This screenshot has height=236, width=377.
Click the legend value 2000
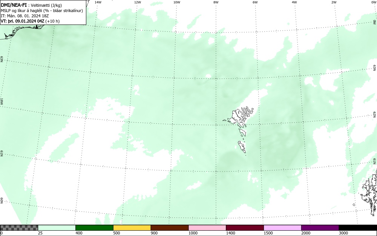pyautogui.click(x=306, y=233)
